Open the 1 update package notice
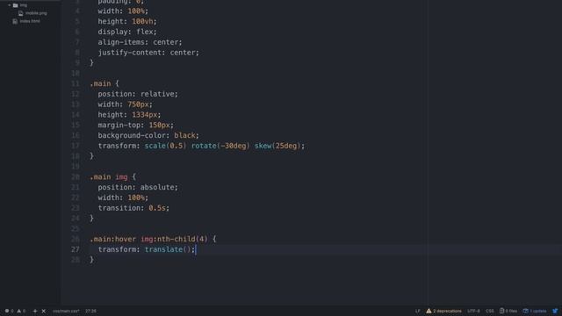 click(x=538, y=311)
